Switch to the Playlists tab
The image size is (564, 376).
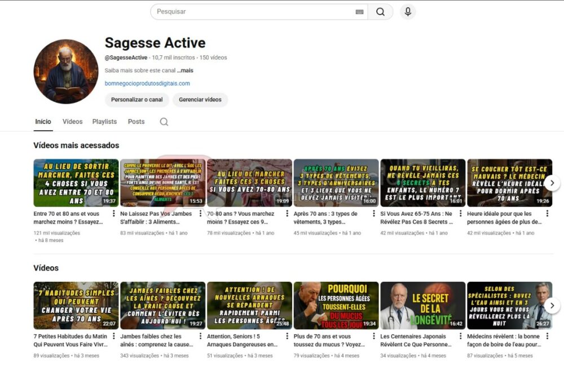coord(104,121)
